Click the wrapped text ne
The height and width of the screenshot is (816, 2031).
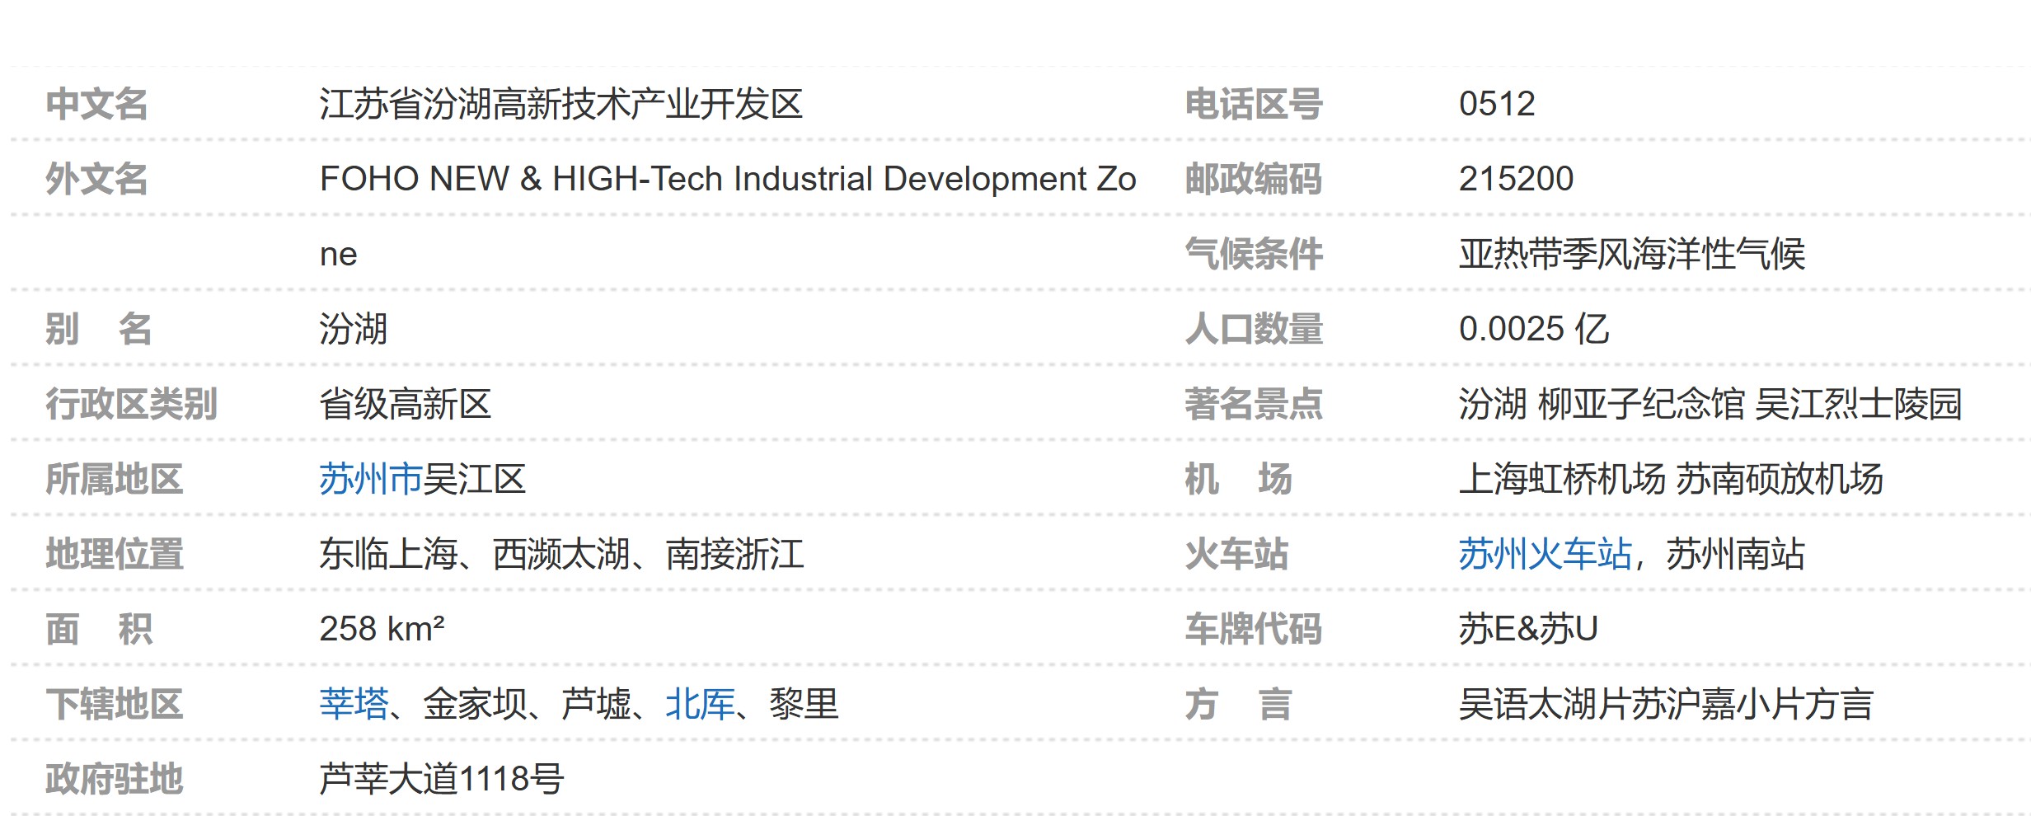coord(339,255)
